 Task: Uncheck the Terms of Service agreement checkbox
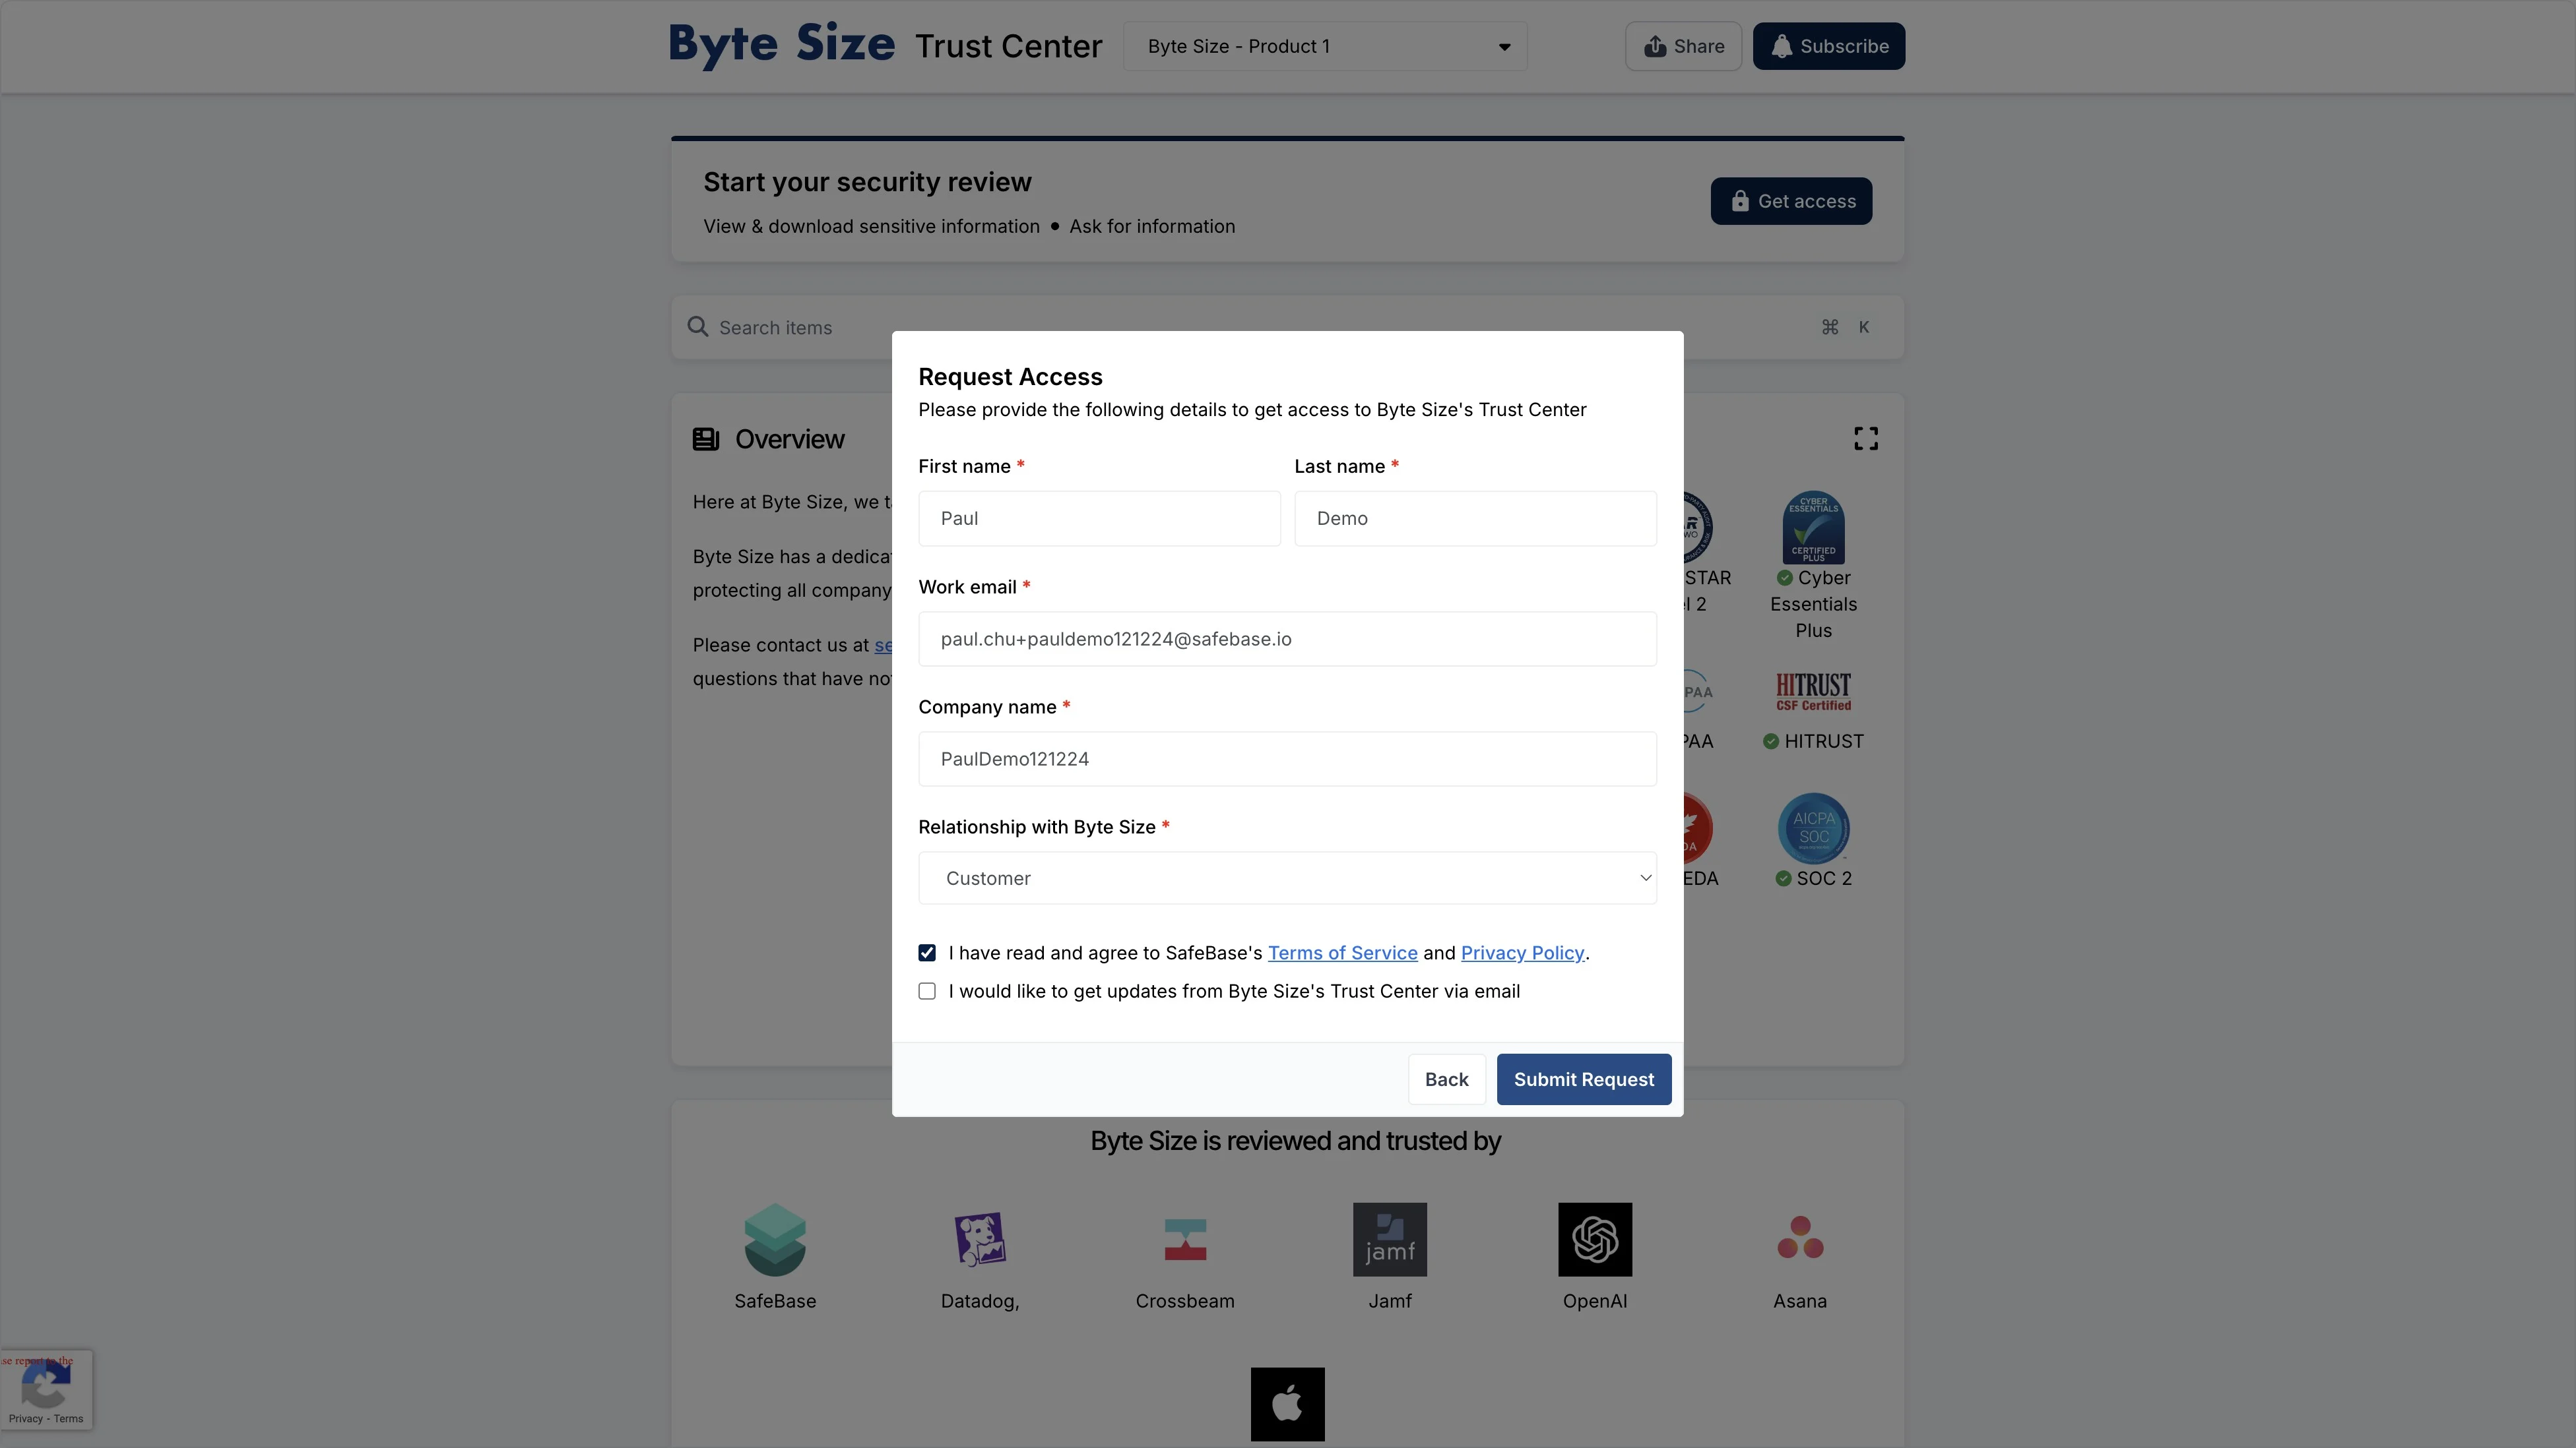927,953
